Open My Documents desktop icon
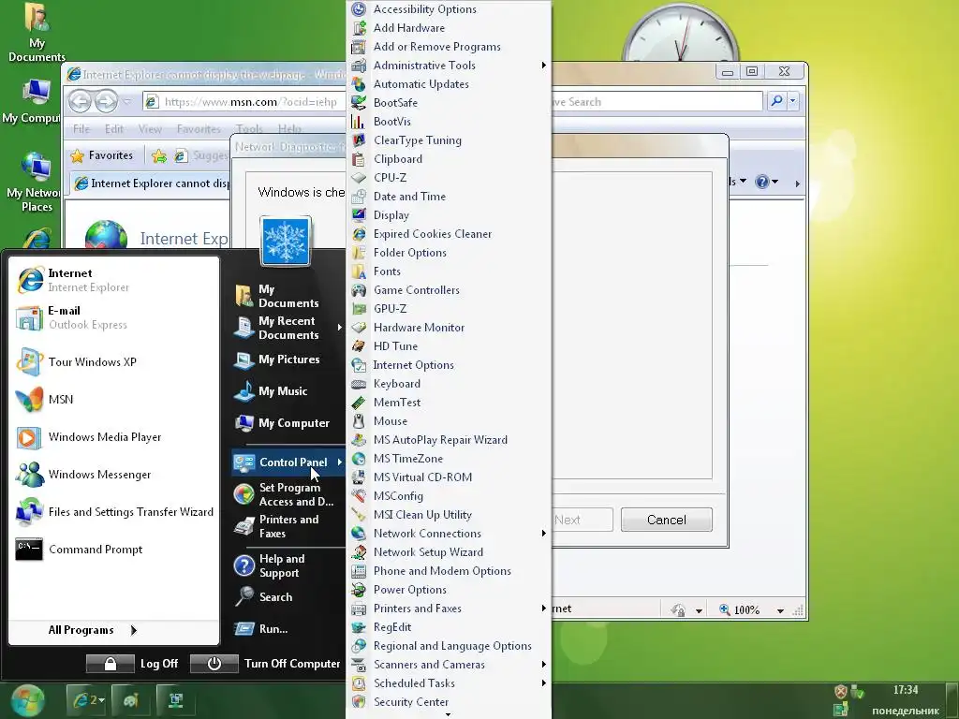Viewport: 959px width, 719px height. pyautogui.click(x=37, y=33)
